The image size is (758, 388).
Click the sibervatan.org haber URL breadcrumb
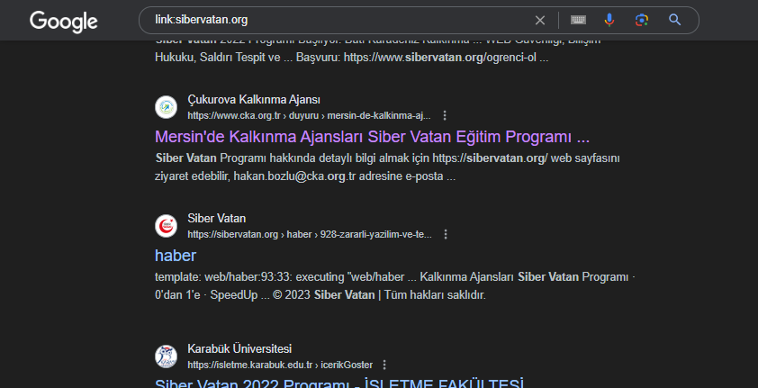[x=309, y=234]
